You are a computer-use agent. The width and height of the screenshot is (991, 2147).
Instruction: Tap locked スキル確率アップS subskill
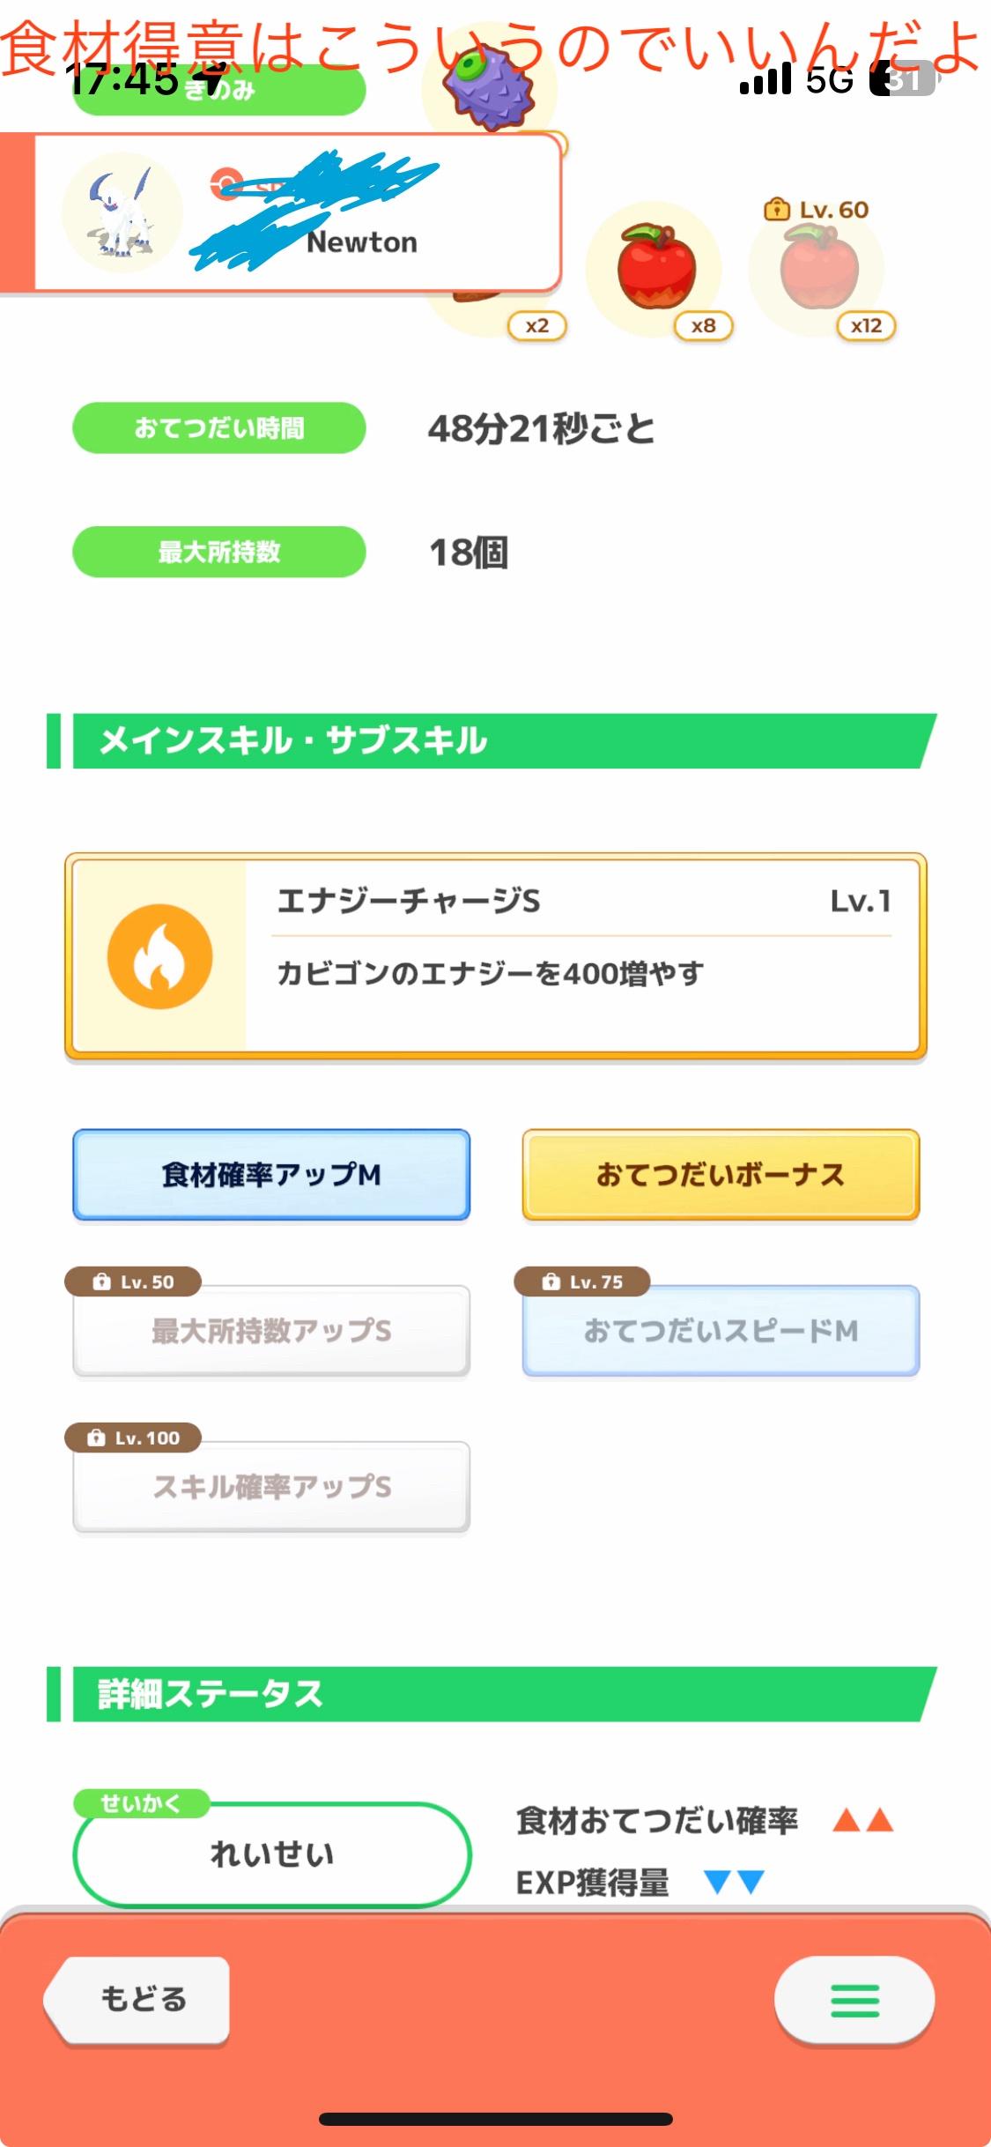coord(271,1487)
